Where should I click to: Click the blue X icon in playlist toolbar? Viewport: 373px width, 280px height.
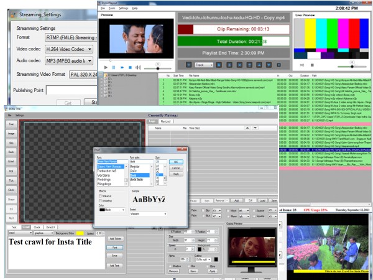(x=239, y=65)
